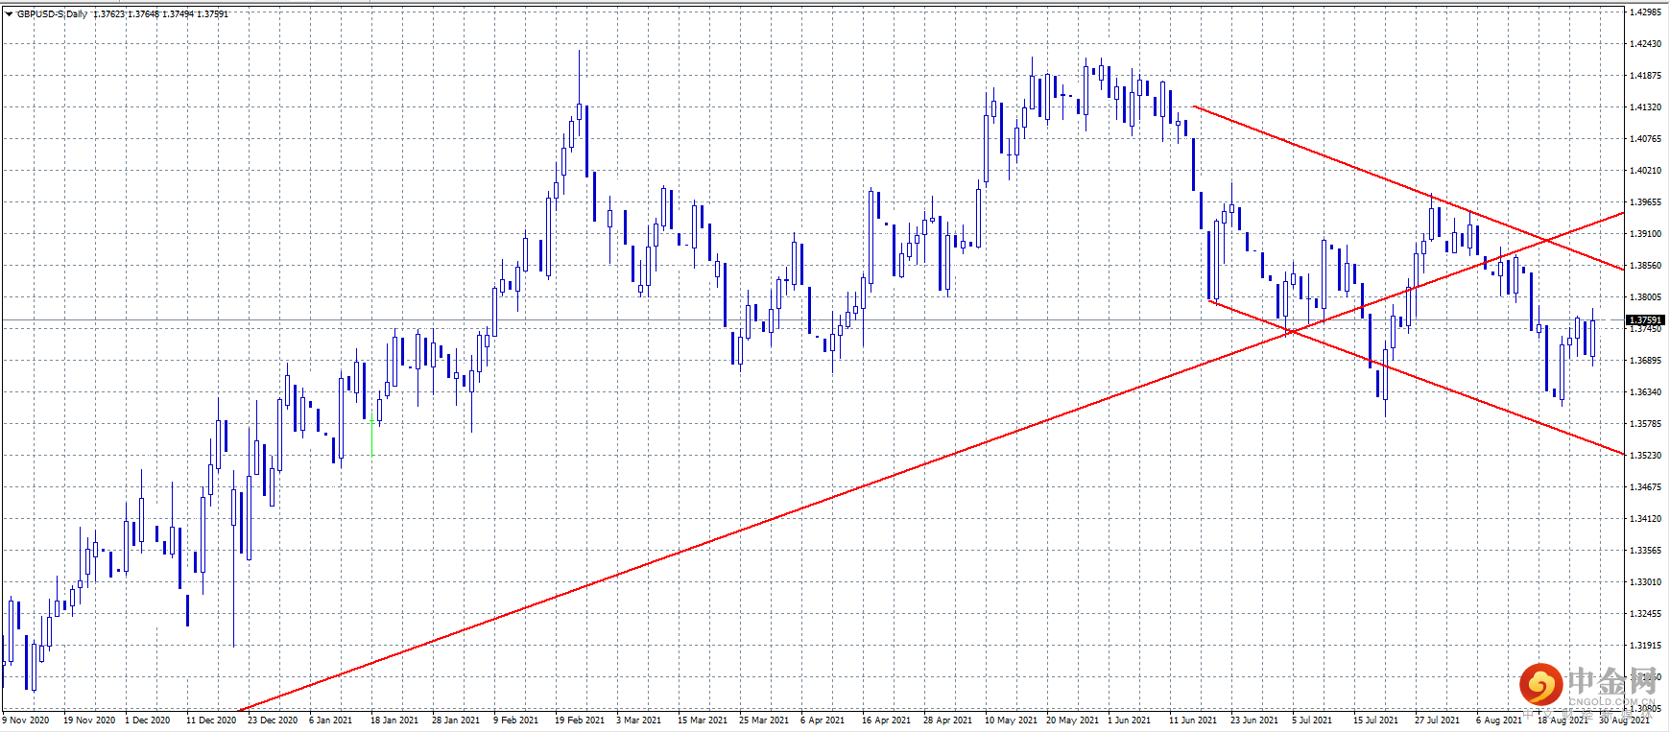Click the February 2021 peak candle wick
The image size is (1670, 732).
[x=579, y=75]
